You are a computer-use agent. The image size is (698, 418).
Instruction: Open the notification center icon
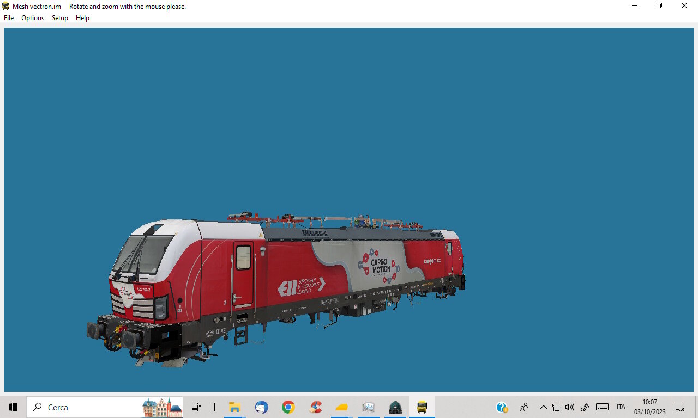(680, 407)
